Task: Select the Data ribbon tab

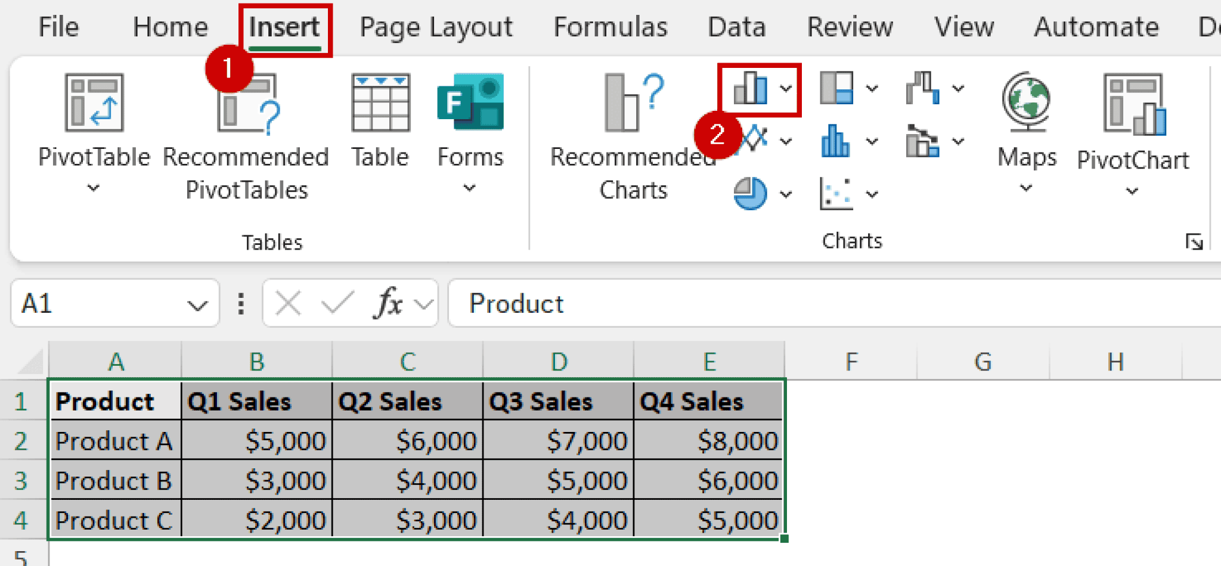Action: [736, 27]
